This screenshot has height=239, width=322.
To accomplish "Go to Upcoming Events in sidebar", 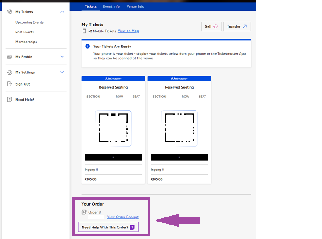I will click(x=29, y=22).
